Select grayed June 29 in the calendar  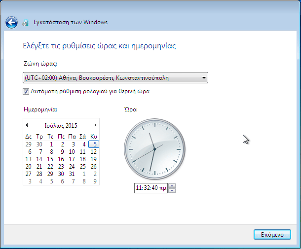(x=29, y=144)
